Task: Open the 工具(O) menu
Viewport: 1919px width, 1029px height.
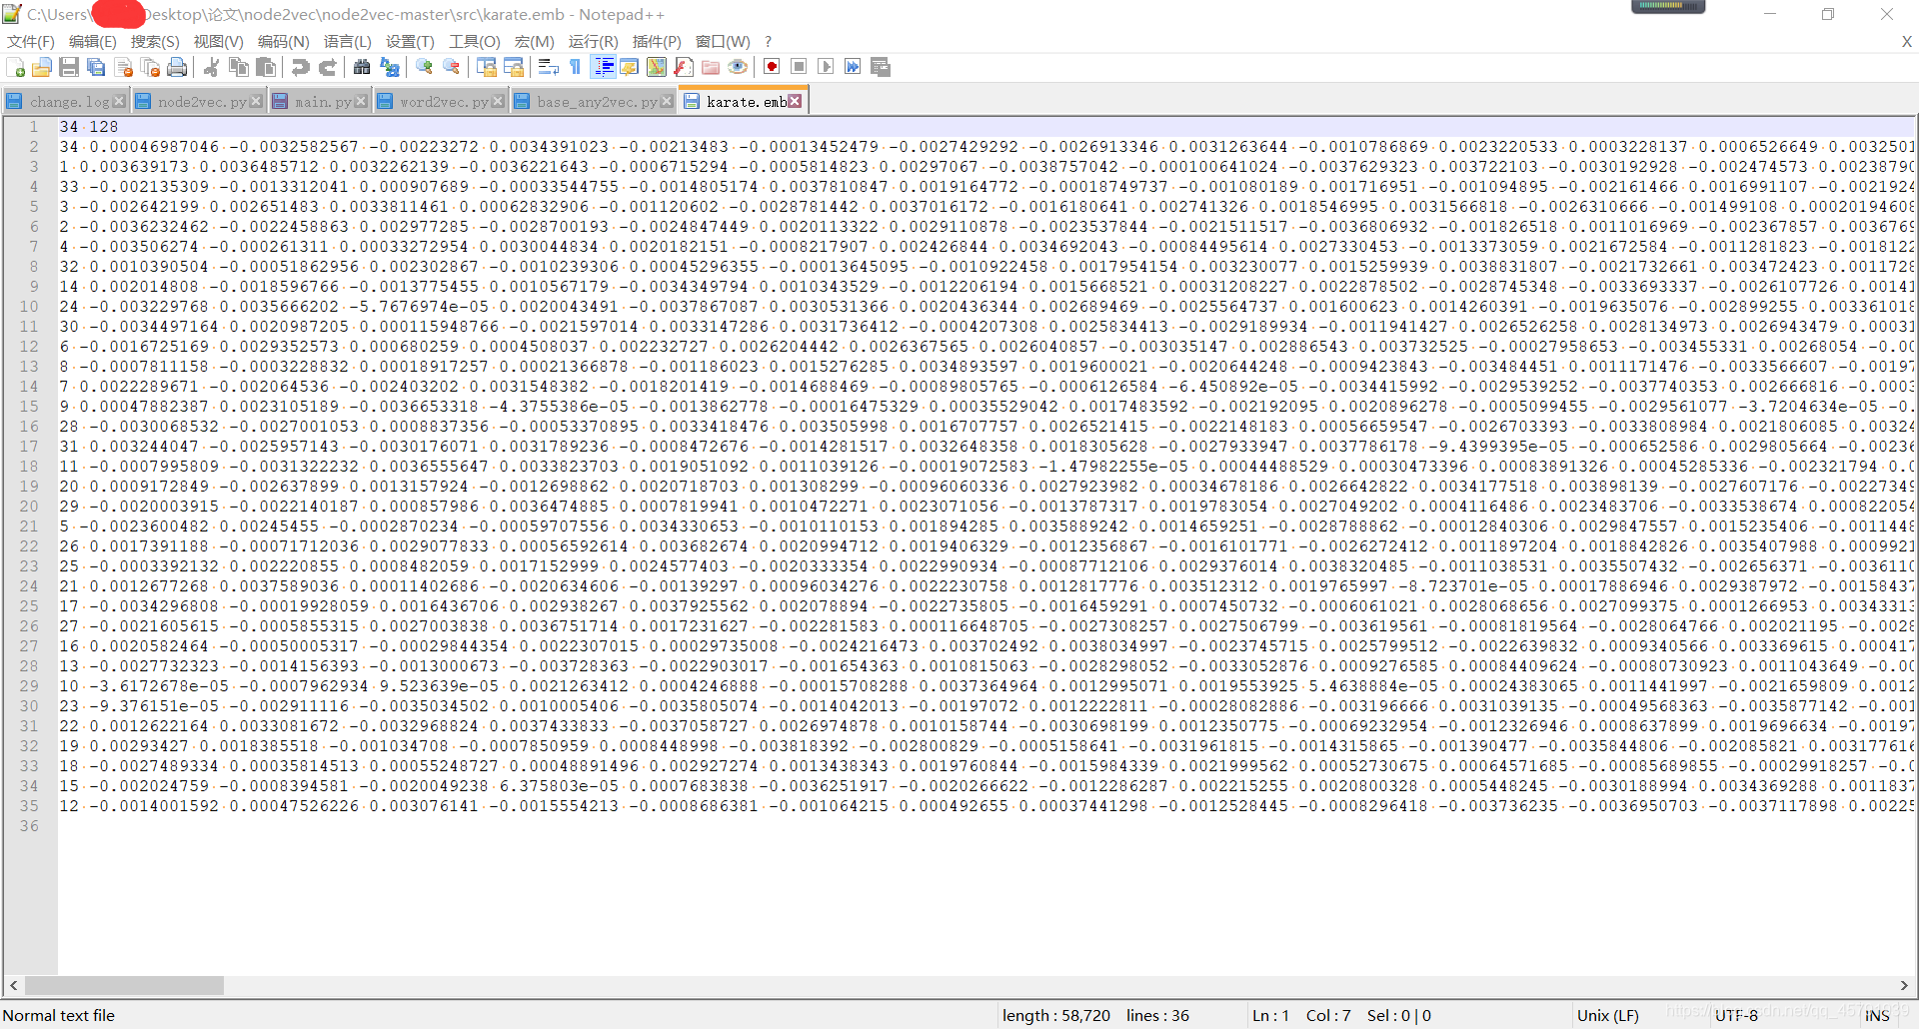Action: click(474, 41)
